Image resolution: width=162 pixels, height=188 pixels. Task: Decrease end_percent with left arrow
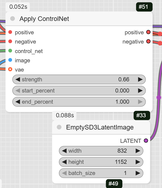coord(18,102)
